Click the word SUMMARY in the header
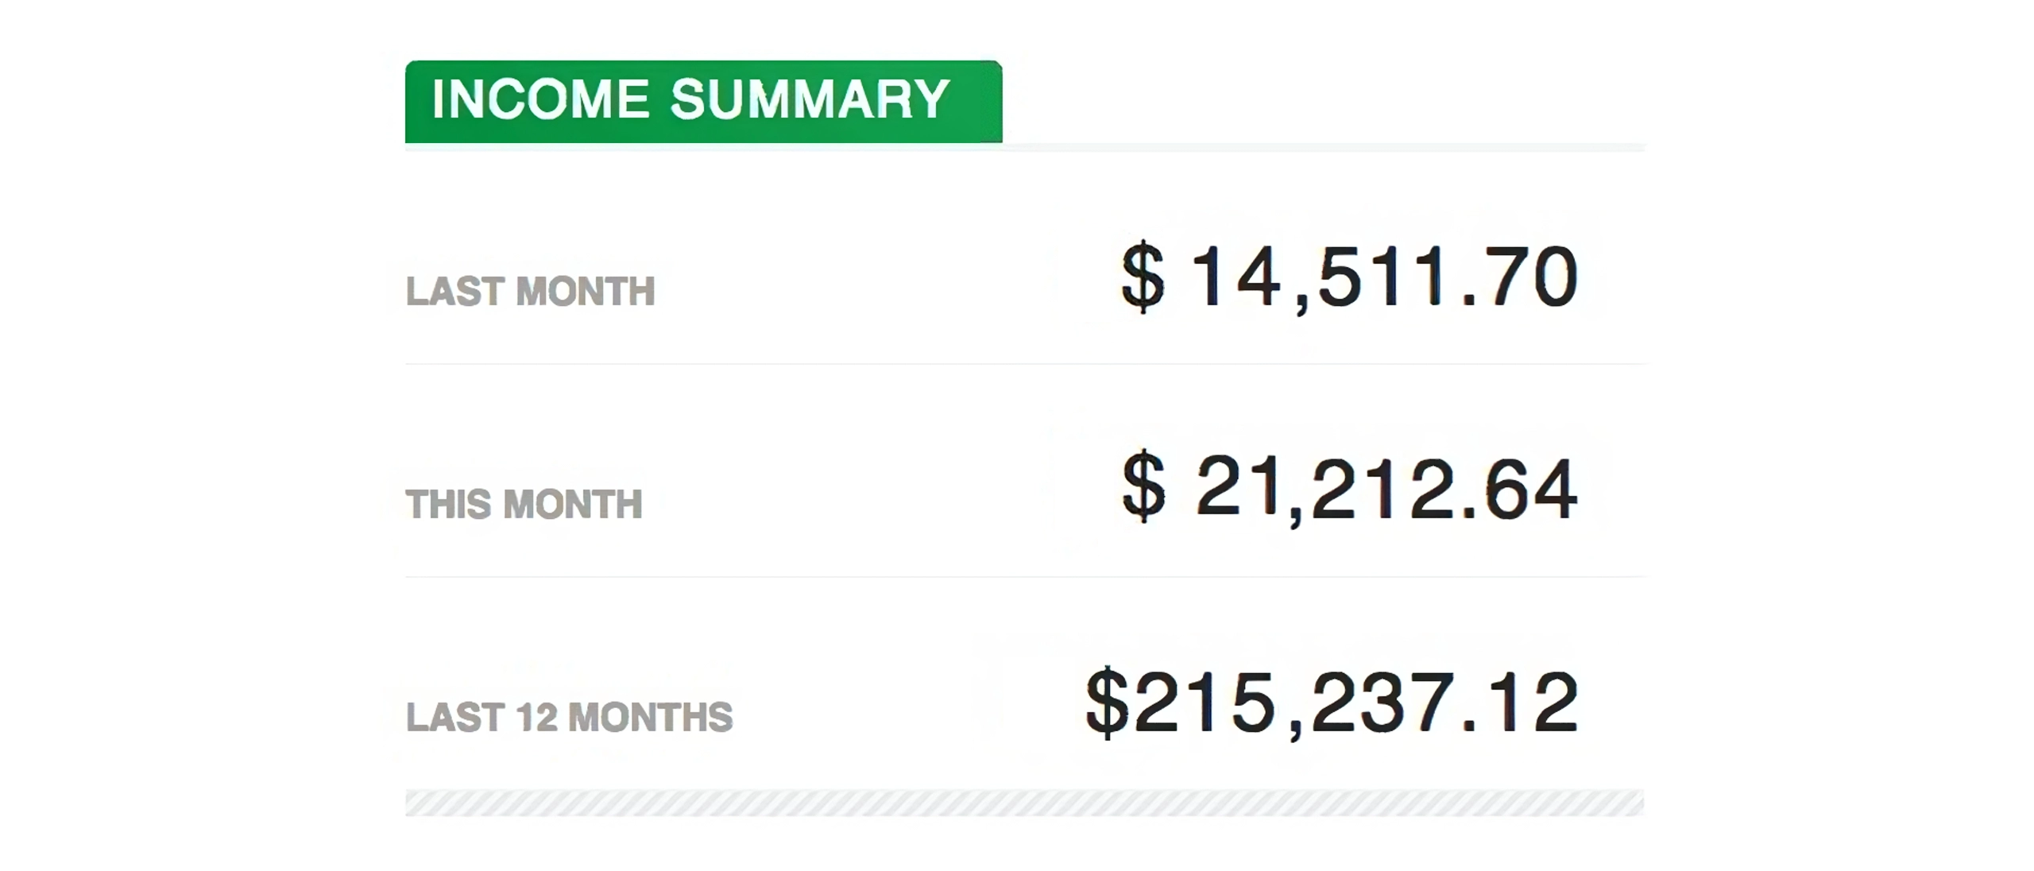Screen dimensions: 2034x871 point(810,99)
